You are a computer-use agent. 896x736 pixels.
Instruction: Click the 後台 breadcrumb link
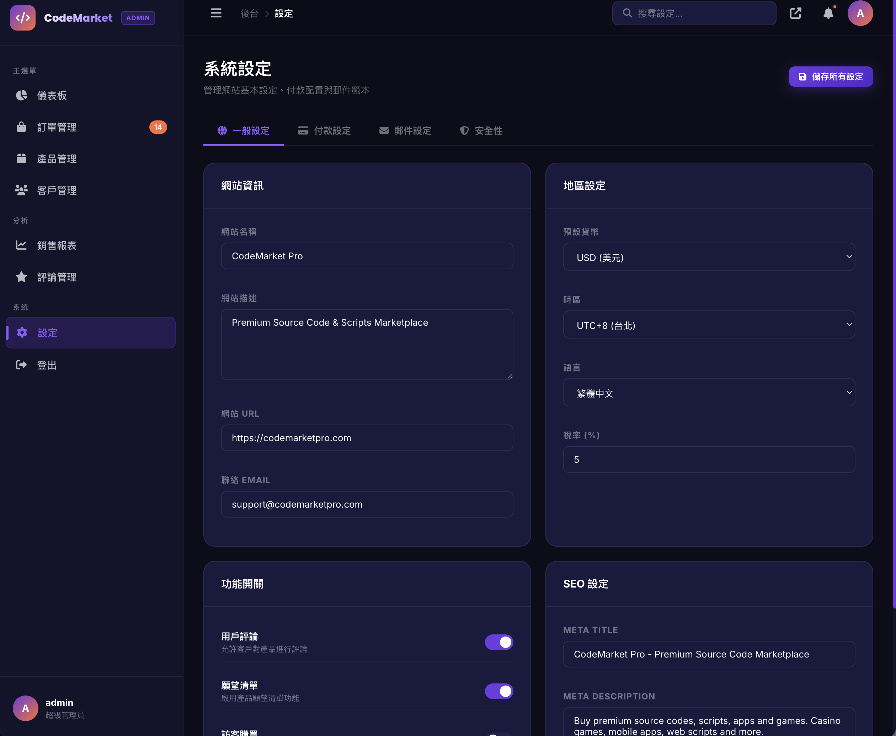249,13
